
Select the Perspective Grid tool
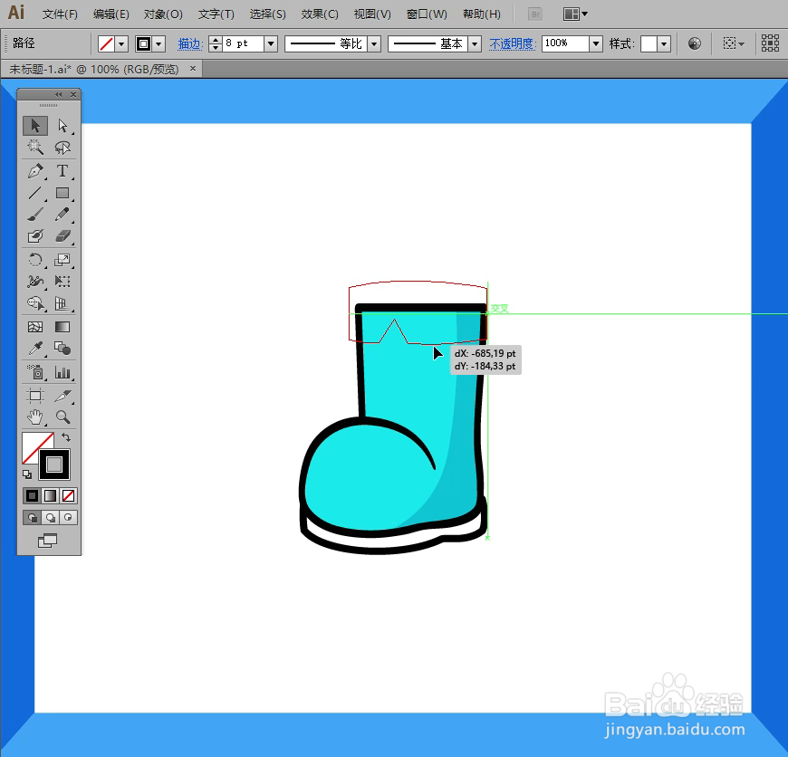62,303
